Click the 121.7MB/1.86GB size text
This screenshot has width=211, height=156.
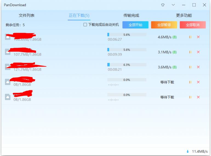point(27,70)
